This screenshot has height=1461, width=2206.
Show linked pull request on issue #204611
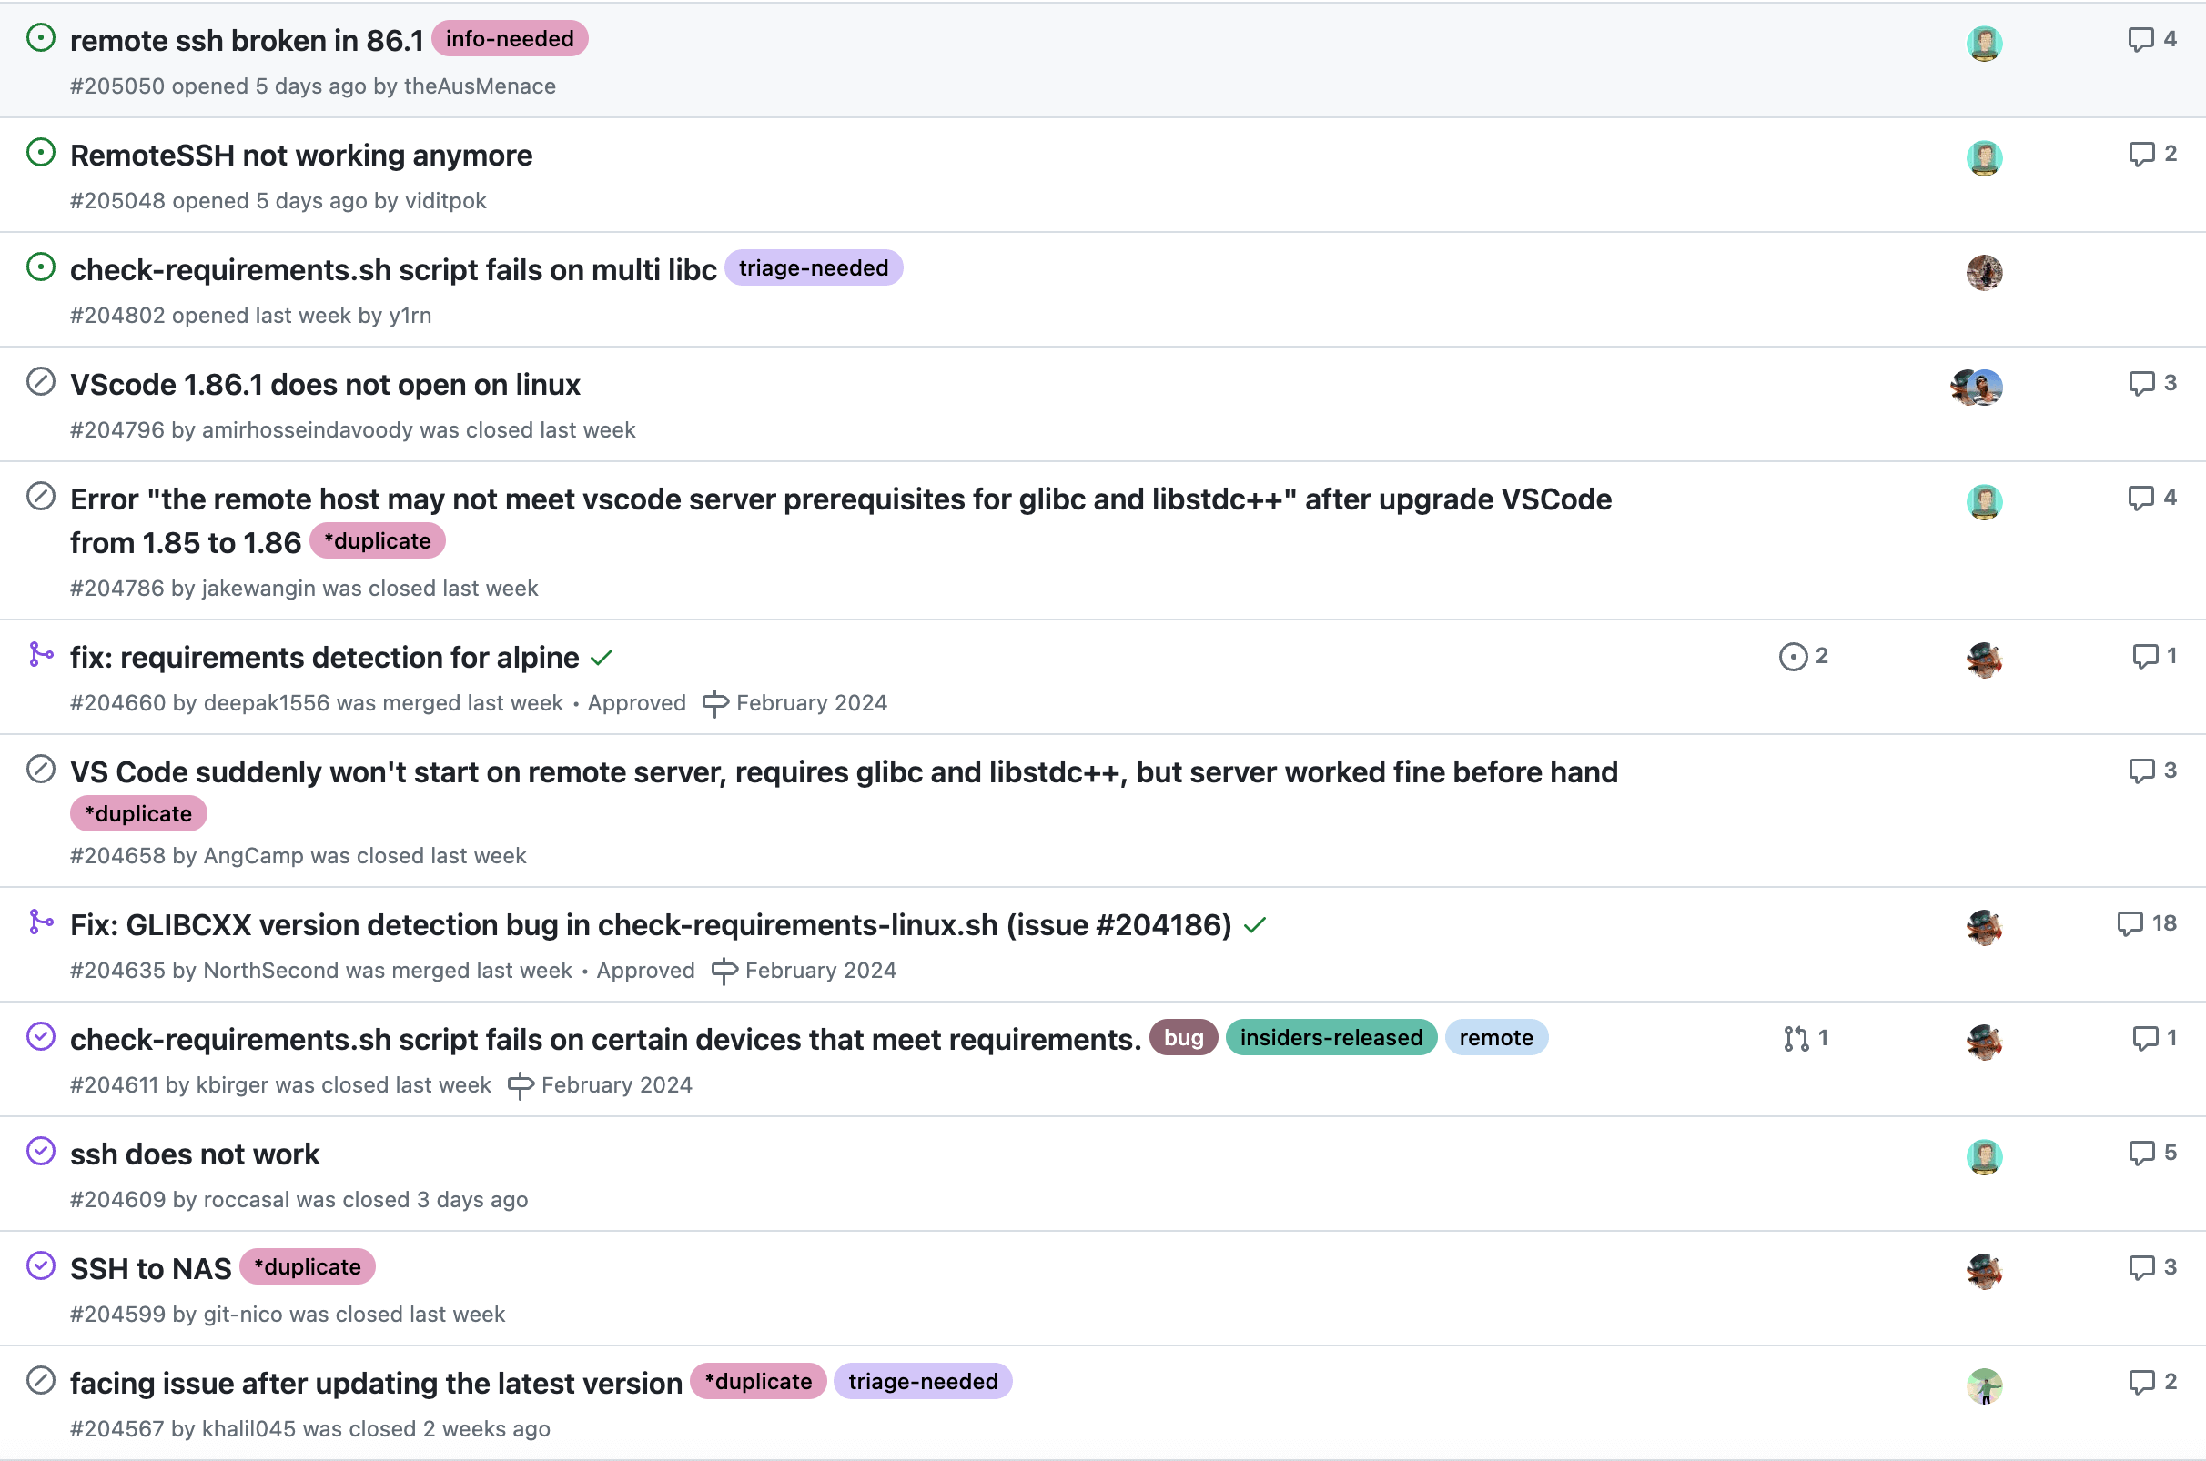[1806, 1038]
